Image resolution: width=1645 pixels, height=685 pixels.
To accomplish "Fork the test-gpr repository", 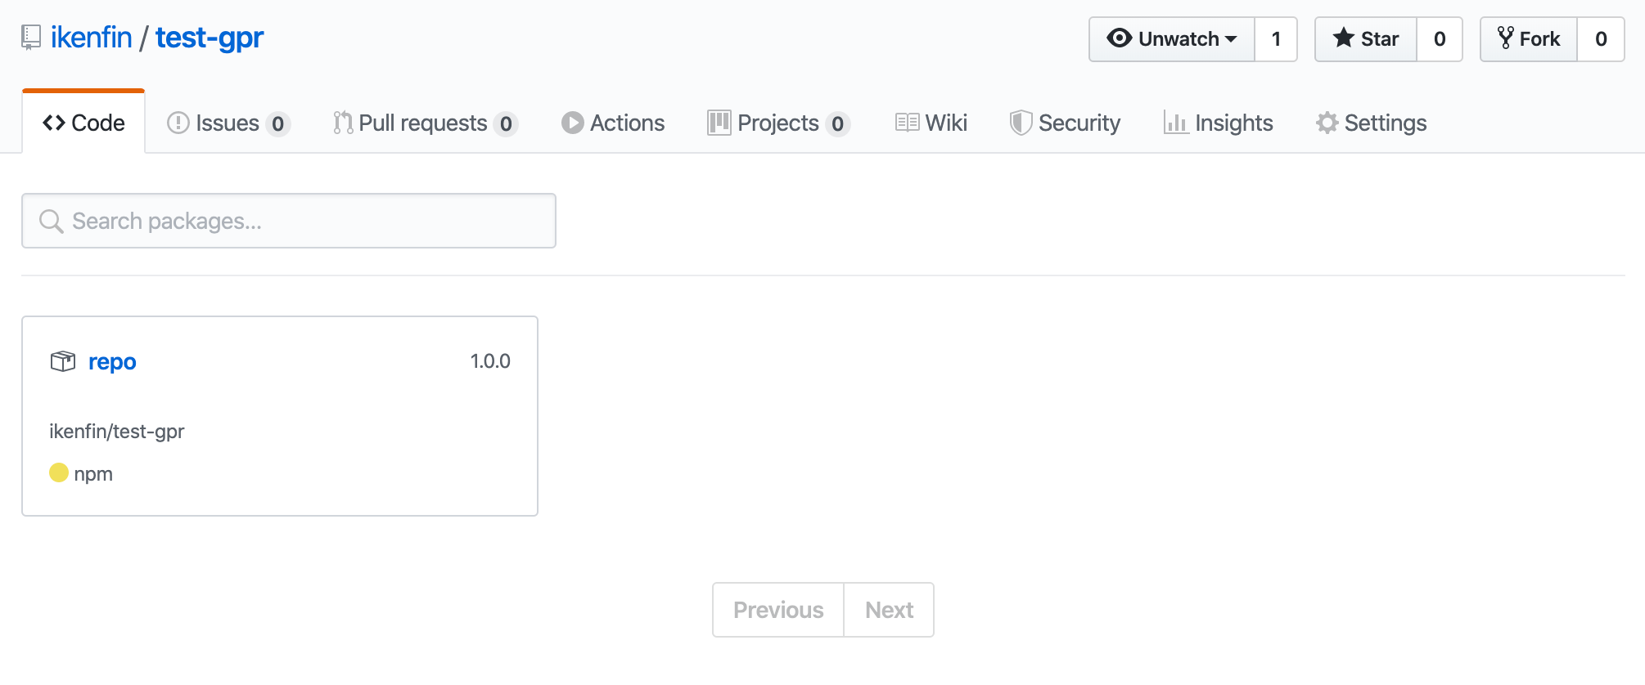I will click(x=1529, y=39).
